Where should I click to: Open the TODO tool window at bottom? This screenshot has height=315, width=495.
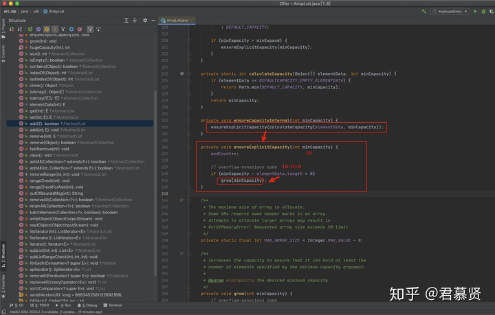pos(39,305)
